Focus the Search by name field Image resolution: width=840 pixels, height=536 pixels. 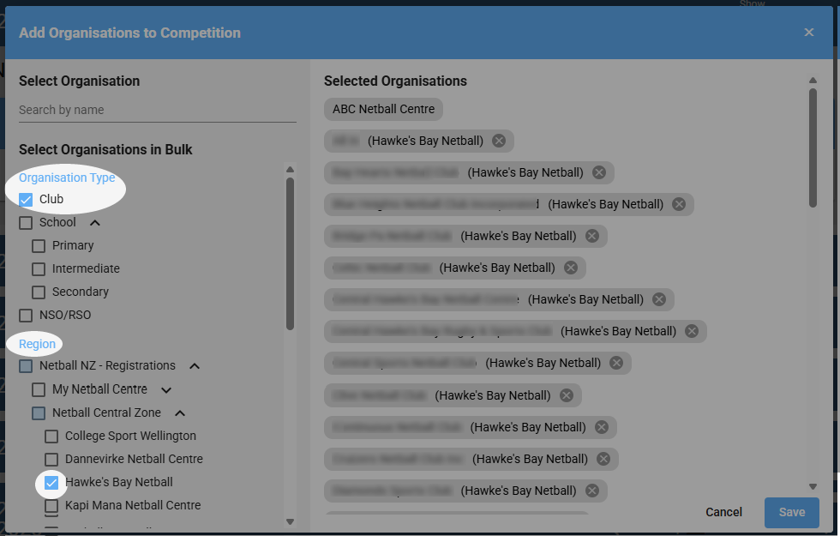158,110
